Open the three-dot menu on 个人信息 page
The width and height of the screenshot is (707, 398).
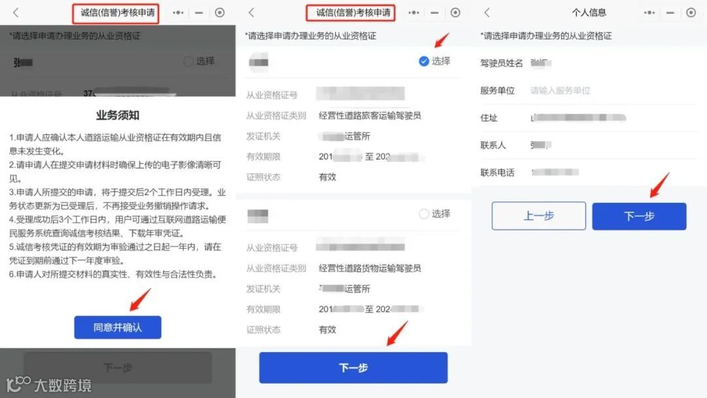pos(649,12)
